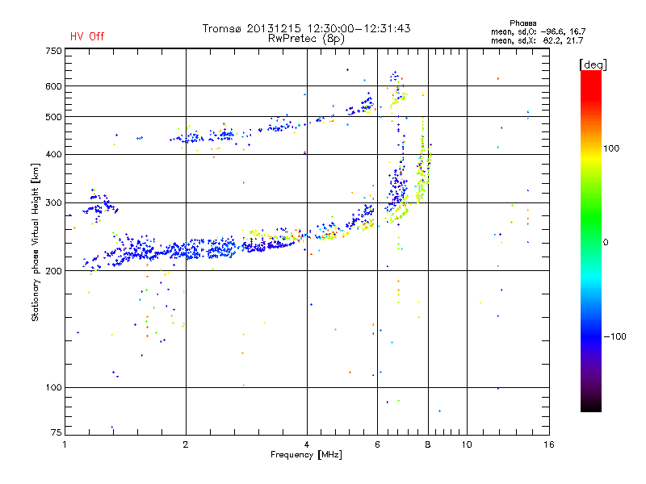Click the 'RwPretec (8p)' subtitle

tap(306, 39)
